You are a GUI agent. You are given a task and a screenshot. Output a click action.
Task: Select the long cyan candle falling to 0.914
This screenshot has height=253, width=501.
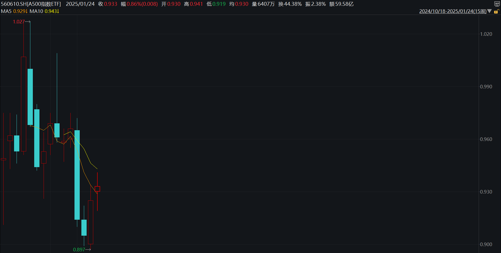77,175
